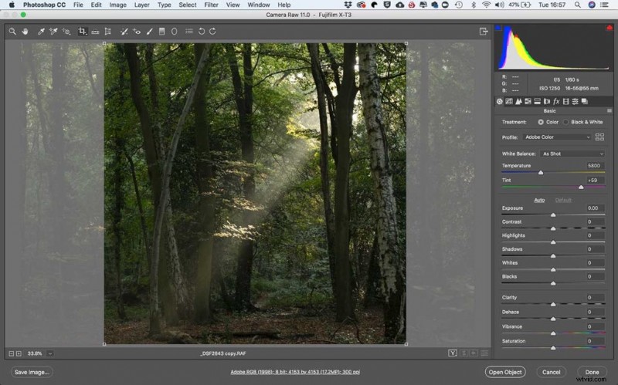Open the Profile Browser grid icon
This screenshot has width=618, height=385.
599,137
